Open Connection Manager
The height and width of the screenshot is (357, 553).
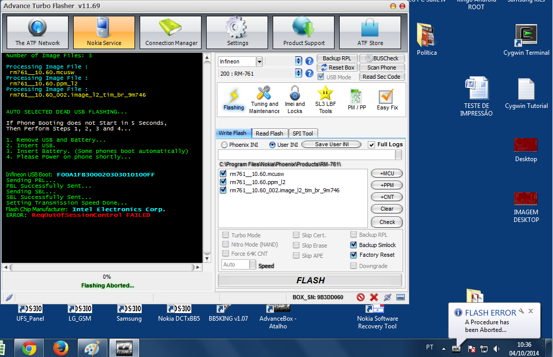click(171, 32)
